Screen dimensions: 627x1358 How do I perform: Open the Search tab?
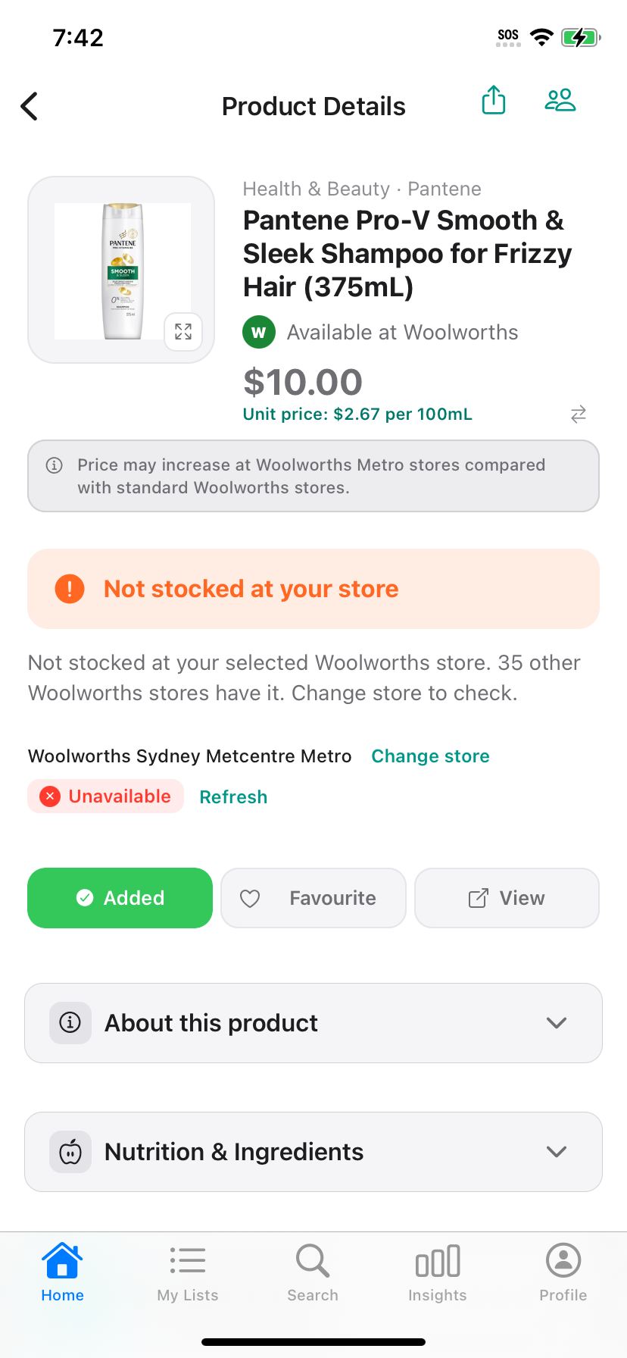click(313, 1273)
